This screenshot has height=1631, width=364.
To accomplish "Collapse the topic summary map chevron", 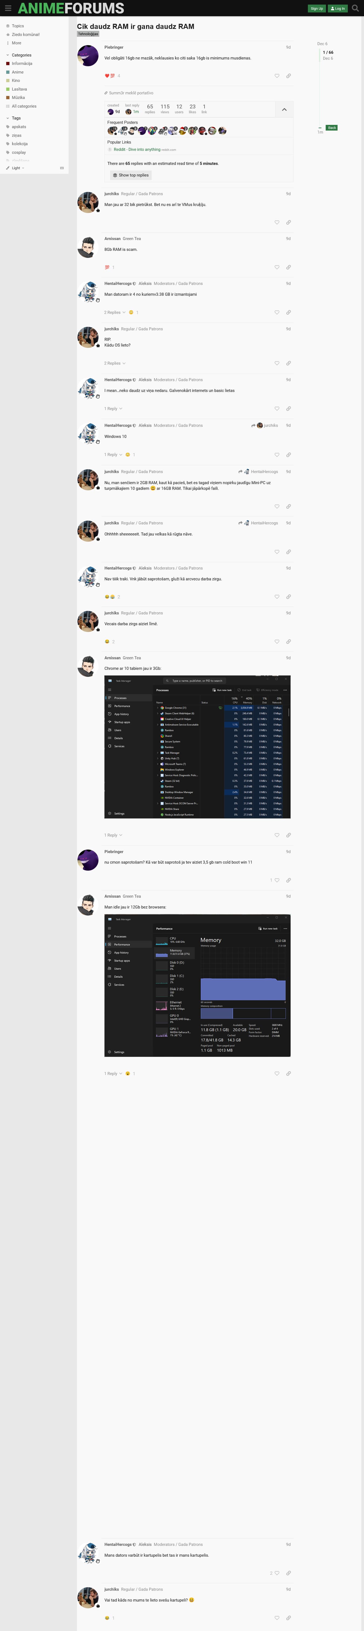I will coord(284,109).
